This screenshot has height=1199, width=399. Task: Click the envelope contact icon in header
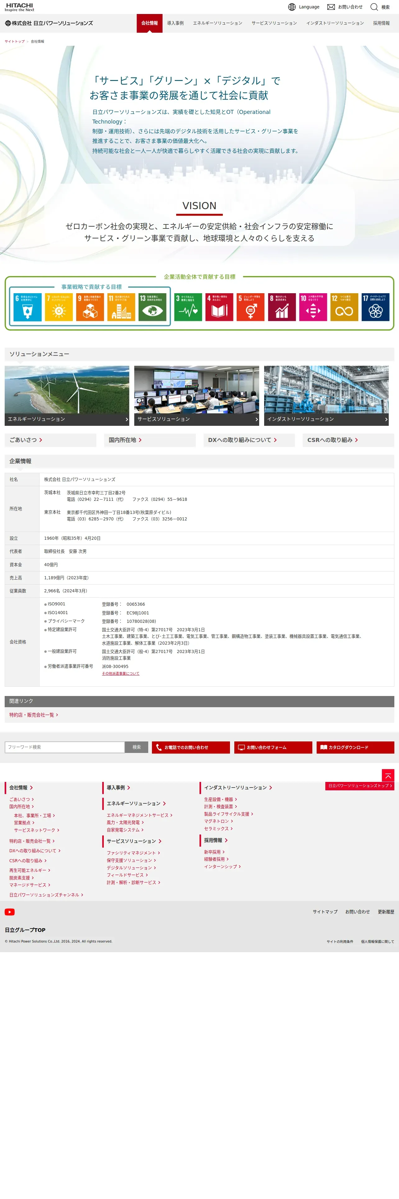pos(331,7)
